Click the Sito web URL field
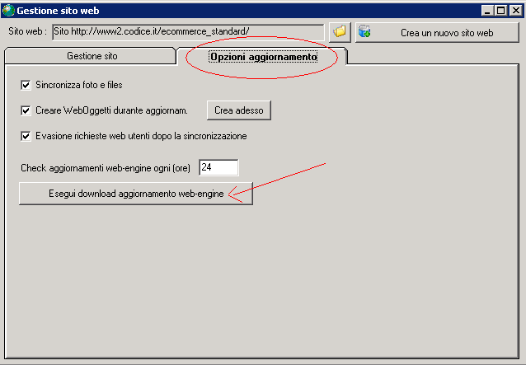The height and width of the screenshot is (365, 526). pyautogui.click(x=188, y=32)
